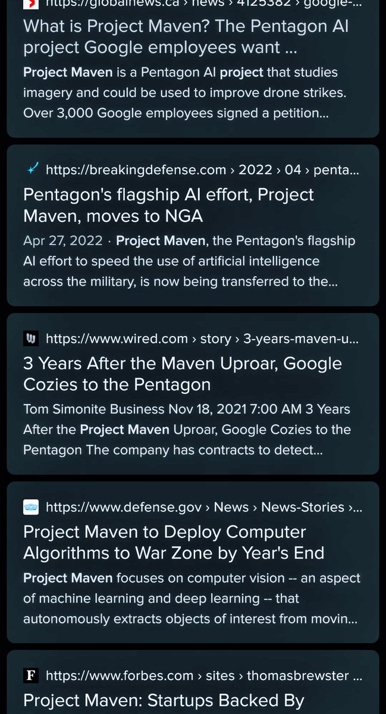Open 'Project Maven to Deploy Computer Algorithms' headline
The width and height of the screenshot is (386, 714).
[x=173, y=542]
